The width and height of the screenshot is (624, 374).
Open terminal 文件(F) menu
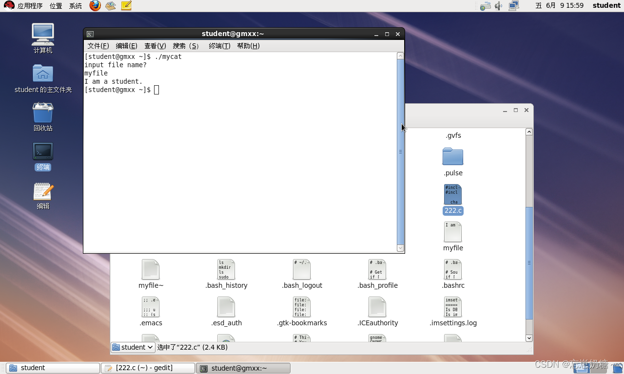[98, 46]
